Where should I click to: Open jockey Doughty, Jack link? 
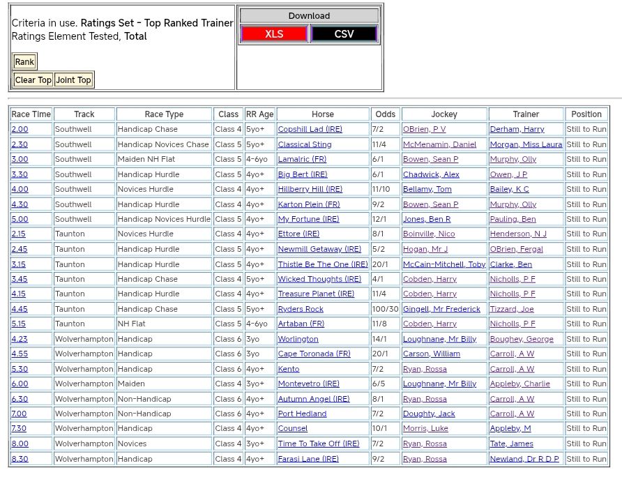pyautogui.click(x=429, y=414)
